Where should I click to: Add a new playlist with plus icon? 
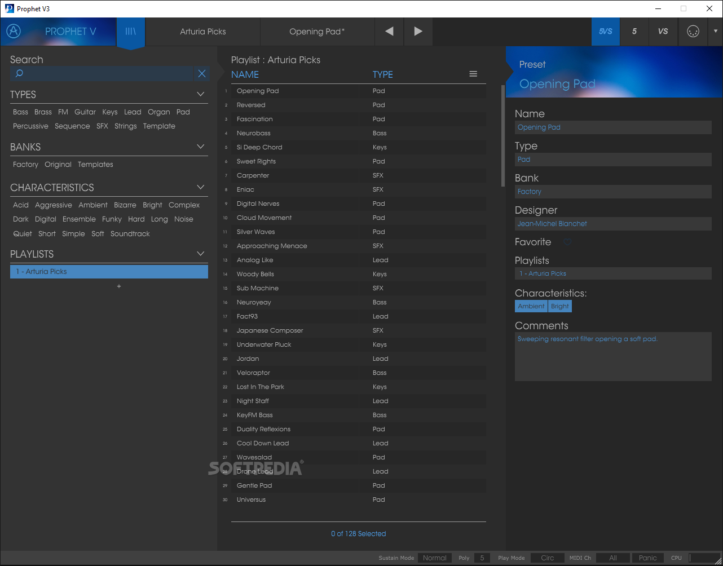119,286
